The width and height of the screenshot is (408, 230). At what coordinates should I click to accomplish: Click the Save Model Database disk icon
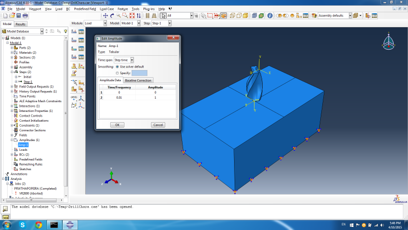(x=18, y=16)
